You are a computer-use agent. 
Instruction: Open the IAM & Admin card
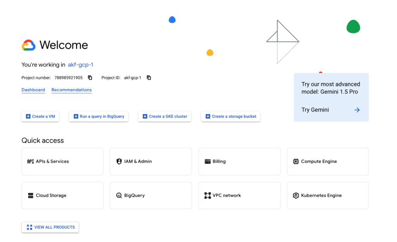(151, 161)
